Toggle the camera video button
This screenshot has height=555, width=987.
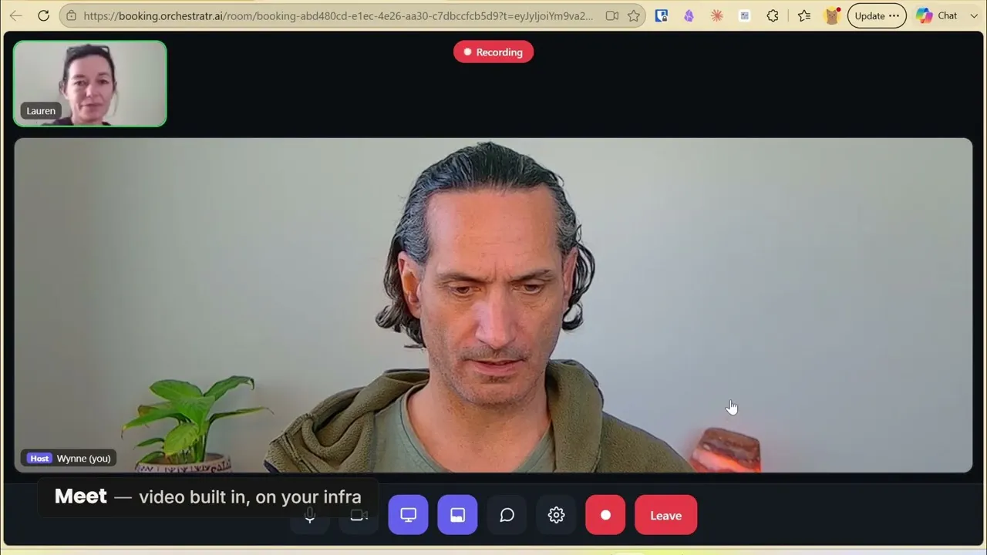click(x=359, y=515)
